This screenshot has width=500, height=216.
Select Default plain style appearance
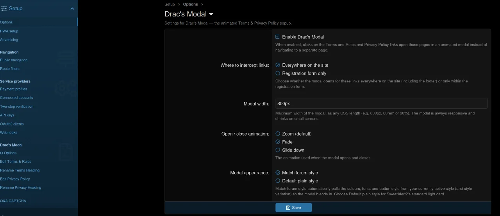coord(278,181)
